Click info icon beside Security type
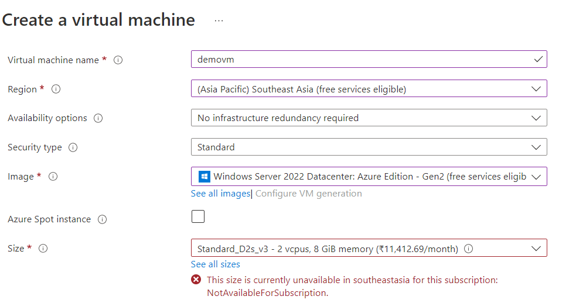The height and width of the screenshot is (303, 576). tap(73, 147)
